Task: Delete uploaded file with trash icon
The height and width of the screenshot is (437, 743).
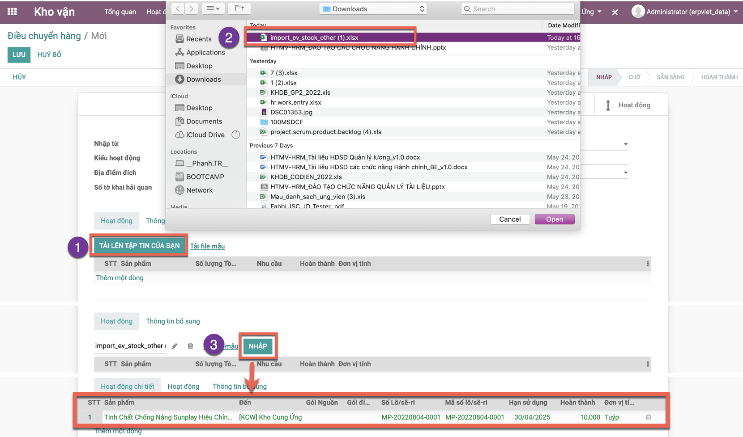Action: 190,346
